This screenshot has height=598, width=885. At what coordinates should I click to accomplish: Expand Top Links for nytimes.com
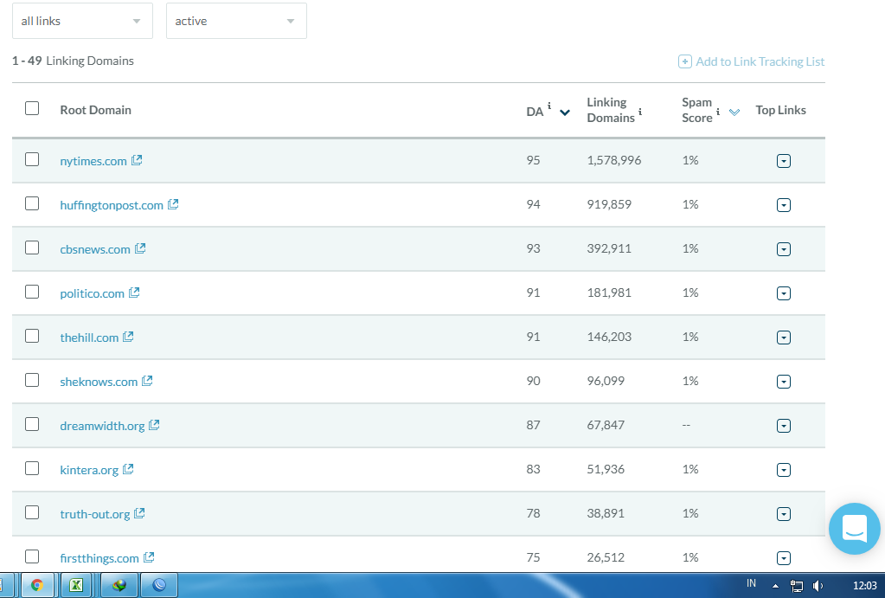(784, 161)
